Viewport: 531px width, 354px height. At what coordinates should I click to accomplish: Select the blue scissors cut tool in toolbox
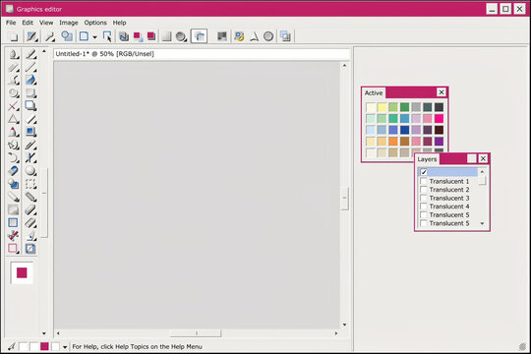[x=30, y=158]
